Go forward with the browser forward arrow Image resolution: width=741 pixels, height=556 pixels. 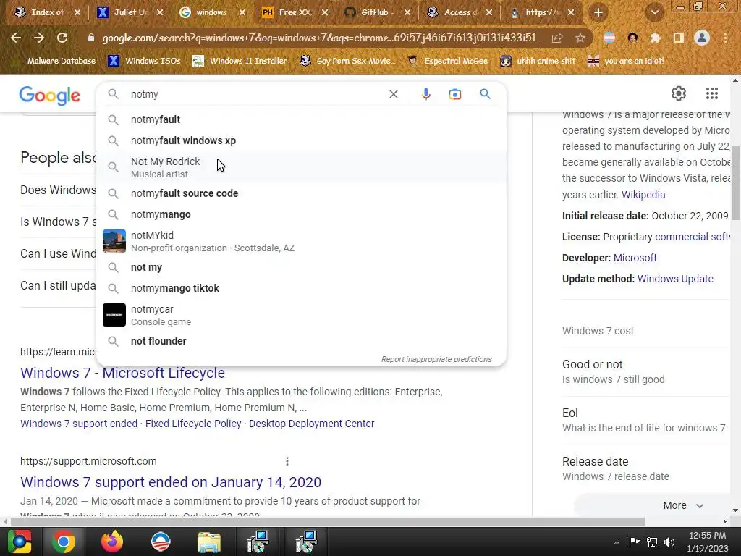(39, 38)
